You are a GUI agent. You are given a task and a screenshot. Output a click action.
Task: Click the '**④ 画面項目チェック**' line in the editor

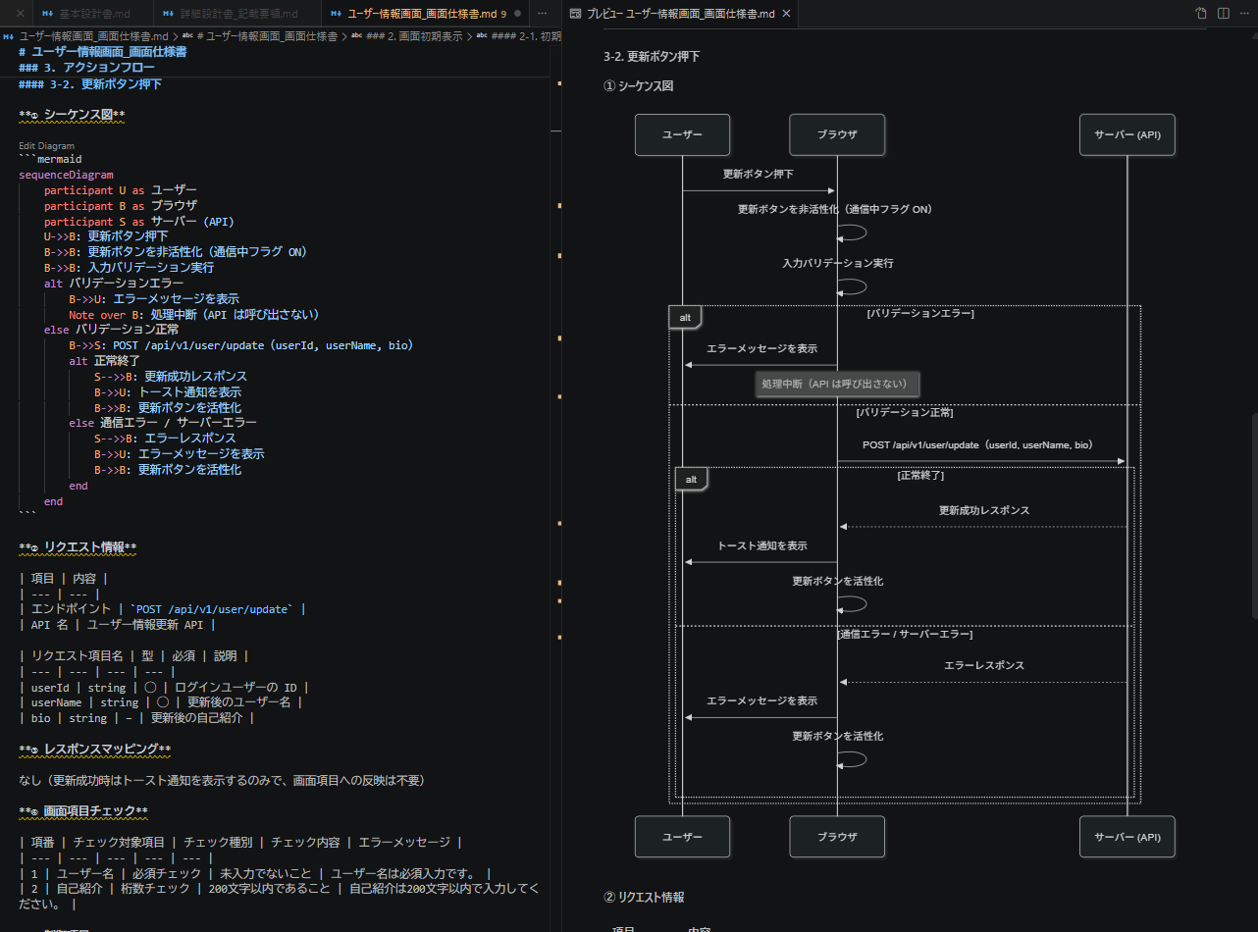pos(83,810)
